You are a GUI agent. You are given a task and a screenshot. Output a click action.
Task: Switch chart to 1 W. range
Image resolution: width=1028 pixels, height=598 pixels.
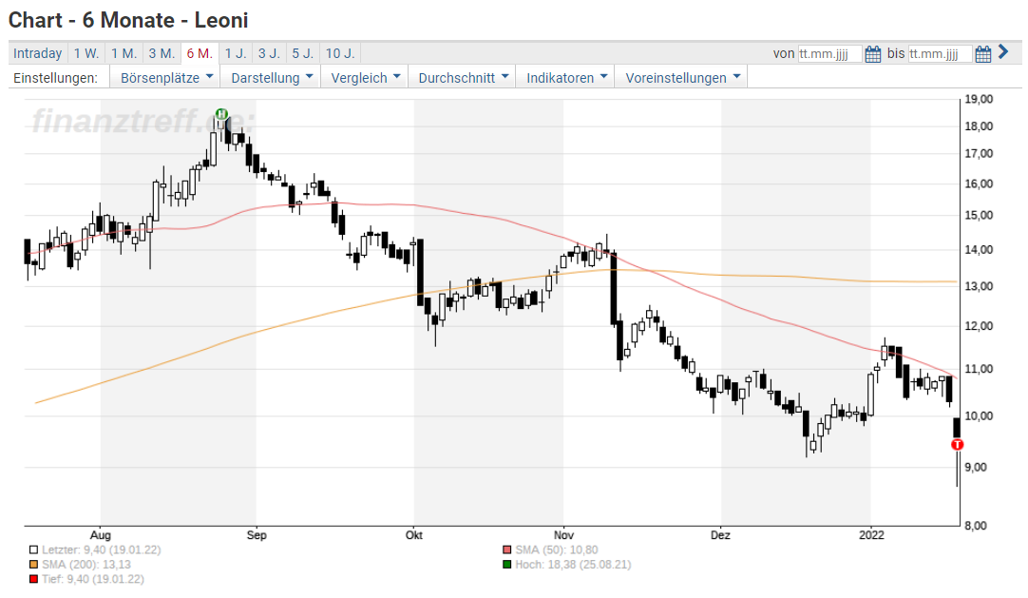(x=86, y=53)
